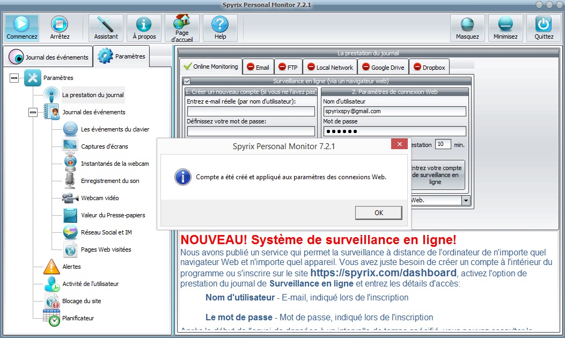Image resolution: width=565 pixels, height=338 pixels.
Task: Click compte de surveillance en ligne button
Action: click(438, 175)
